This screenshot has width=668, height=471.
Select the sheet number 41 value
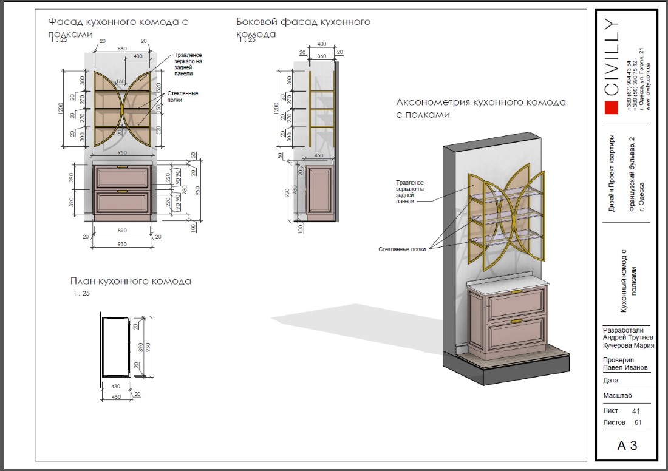636,411
